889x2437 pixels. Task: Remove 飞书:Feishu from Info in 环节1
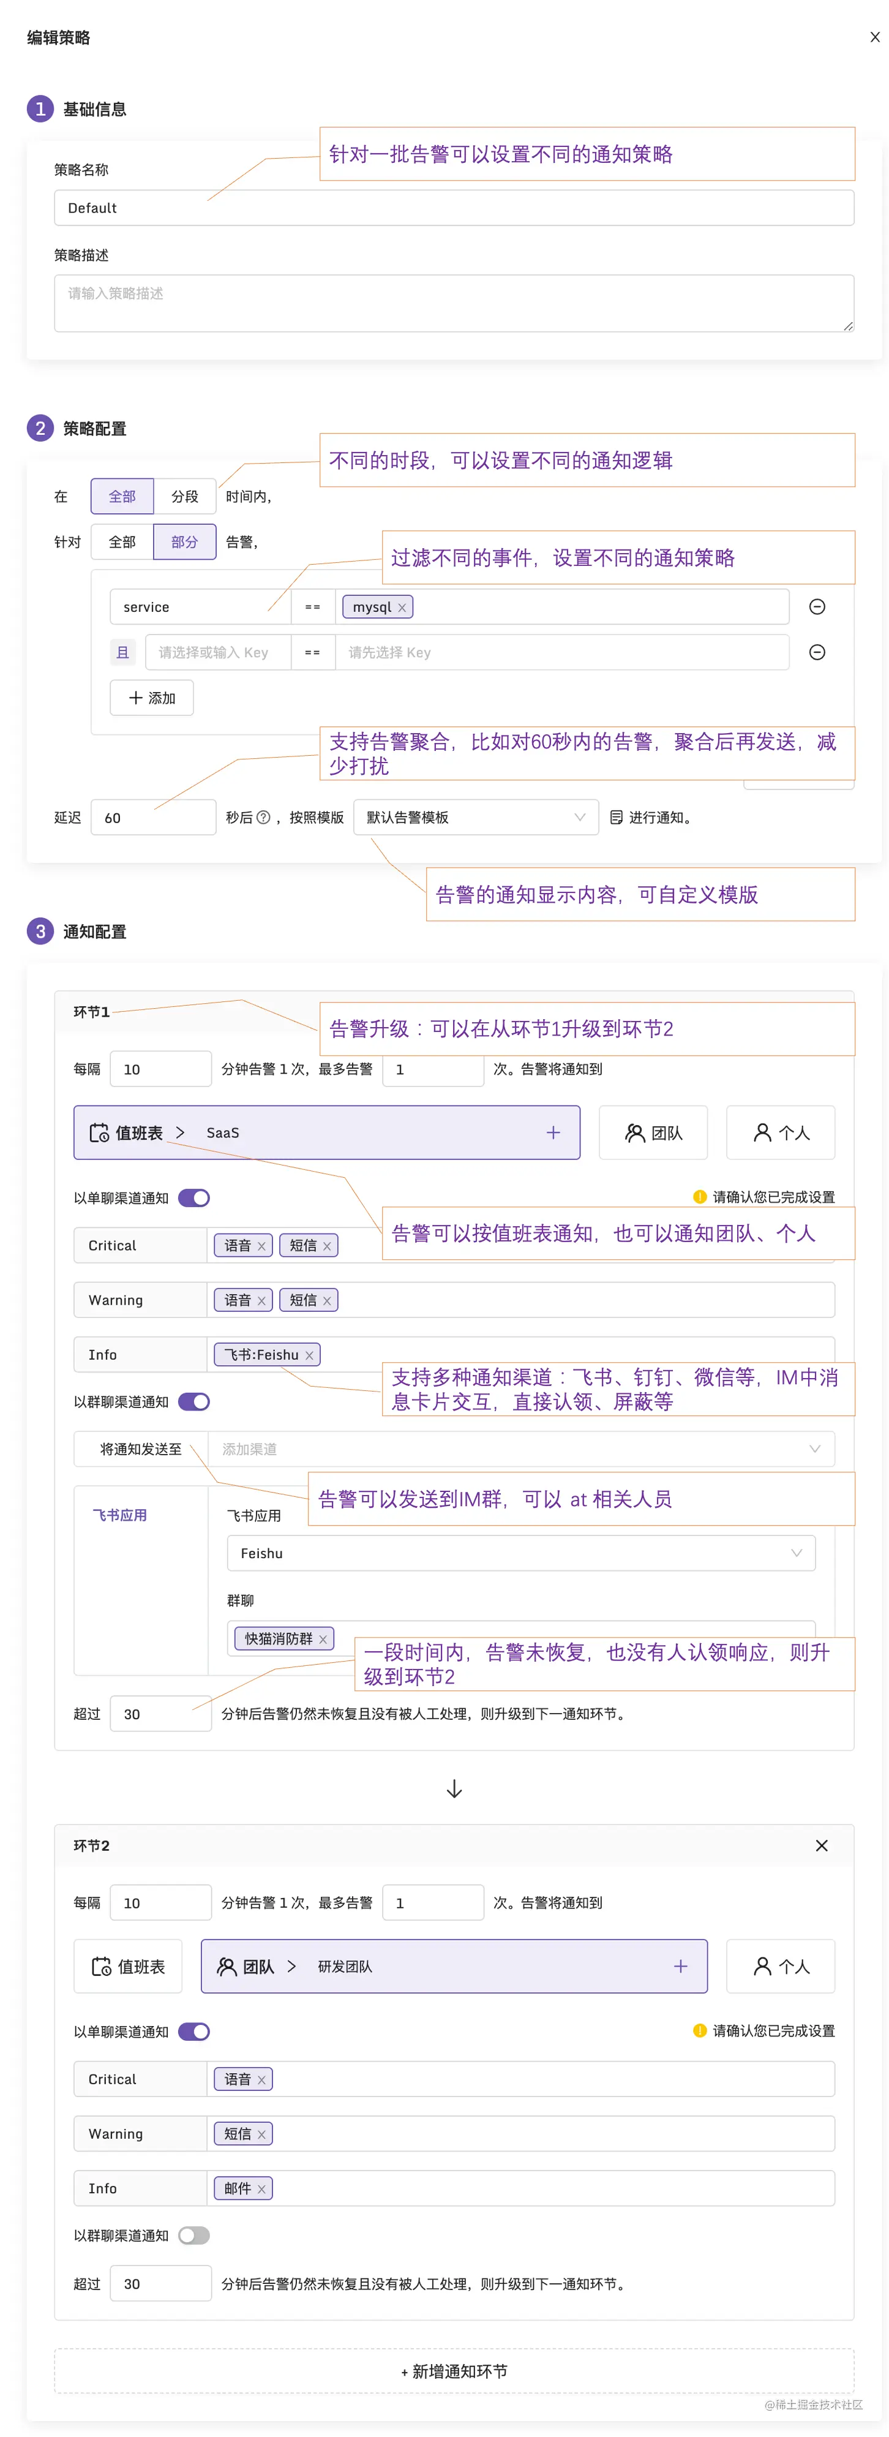pyautogui.click(x=309, y=1355)
